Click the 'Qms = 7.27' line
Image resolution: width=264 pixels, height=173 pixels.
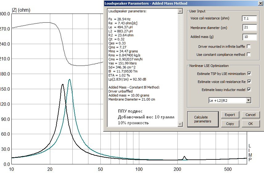tap(117, 47)
